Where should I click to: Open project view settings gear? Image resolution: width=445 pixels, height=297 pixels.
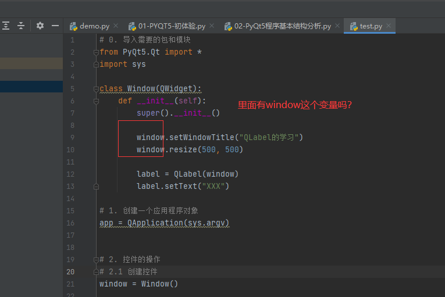40,26
